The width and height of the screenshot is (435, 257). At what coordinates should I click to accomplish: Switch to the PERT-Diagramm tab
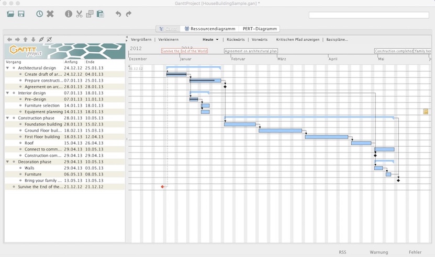(260, 29)
